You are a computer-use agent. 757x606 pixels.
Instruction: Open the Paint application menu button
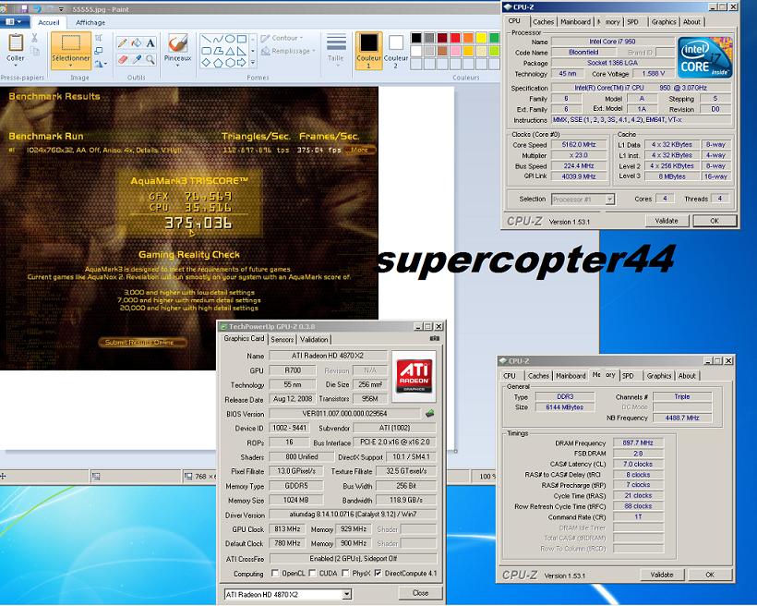pyautogui.click(x=14, y=22)
